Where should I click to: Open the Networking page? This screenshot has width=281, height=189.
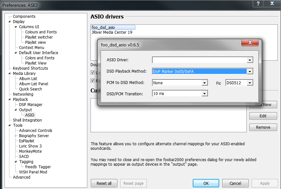pos(23,94)
